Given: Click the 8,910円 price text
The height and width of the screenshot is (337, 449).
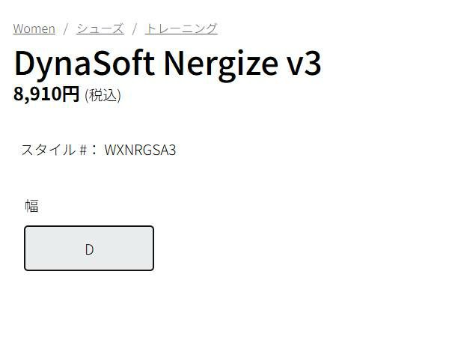Looking at the screenshot, I should (46, 94).
